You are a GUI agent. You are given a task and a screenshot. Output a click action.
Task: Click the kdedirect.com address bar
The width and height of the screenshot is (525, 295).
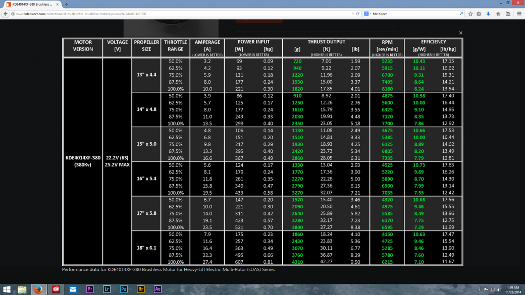[x=181, y=14]
